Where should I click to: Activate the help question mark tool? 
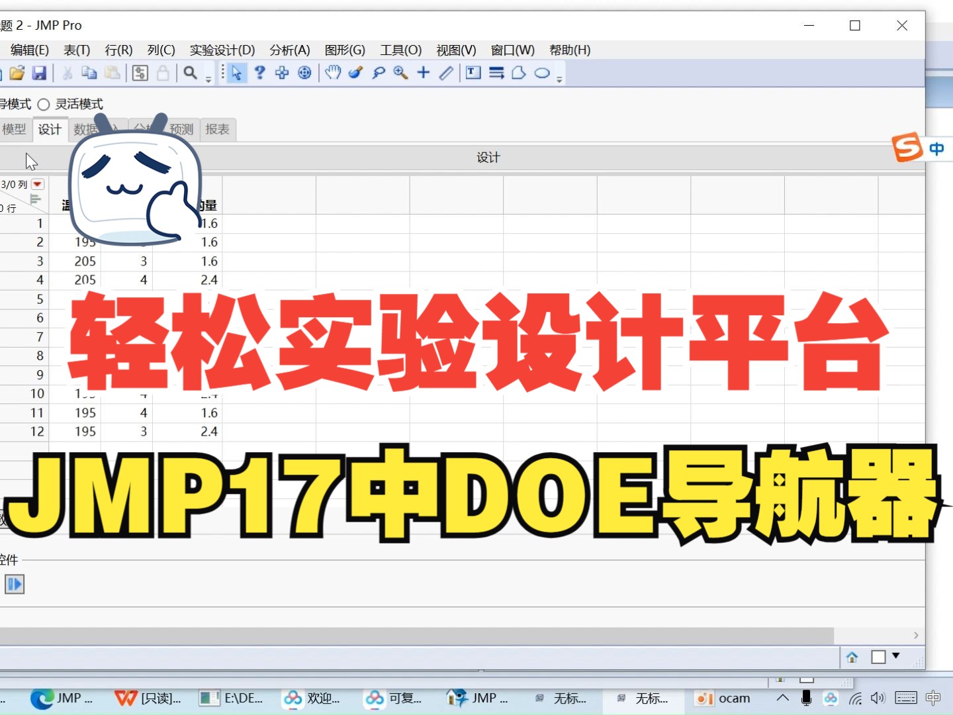[x=259, y=73]
